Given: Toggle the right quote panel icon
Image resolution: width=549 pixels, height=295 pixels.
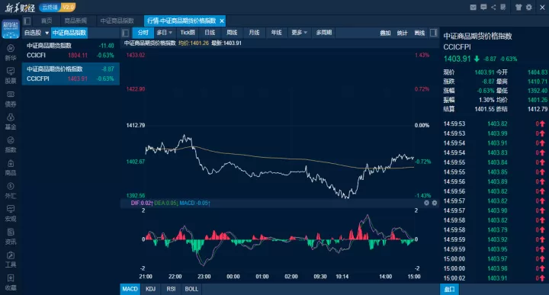Looking at the screenshot, I should 433,33.
